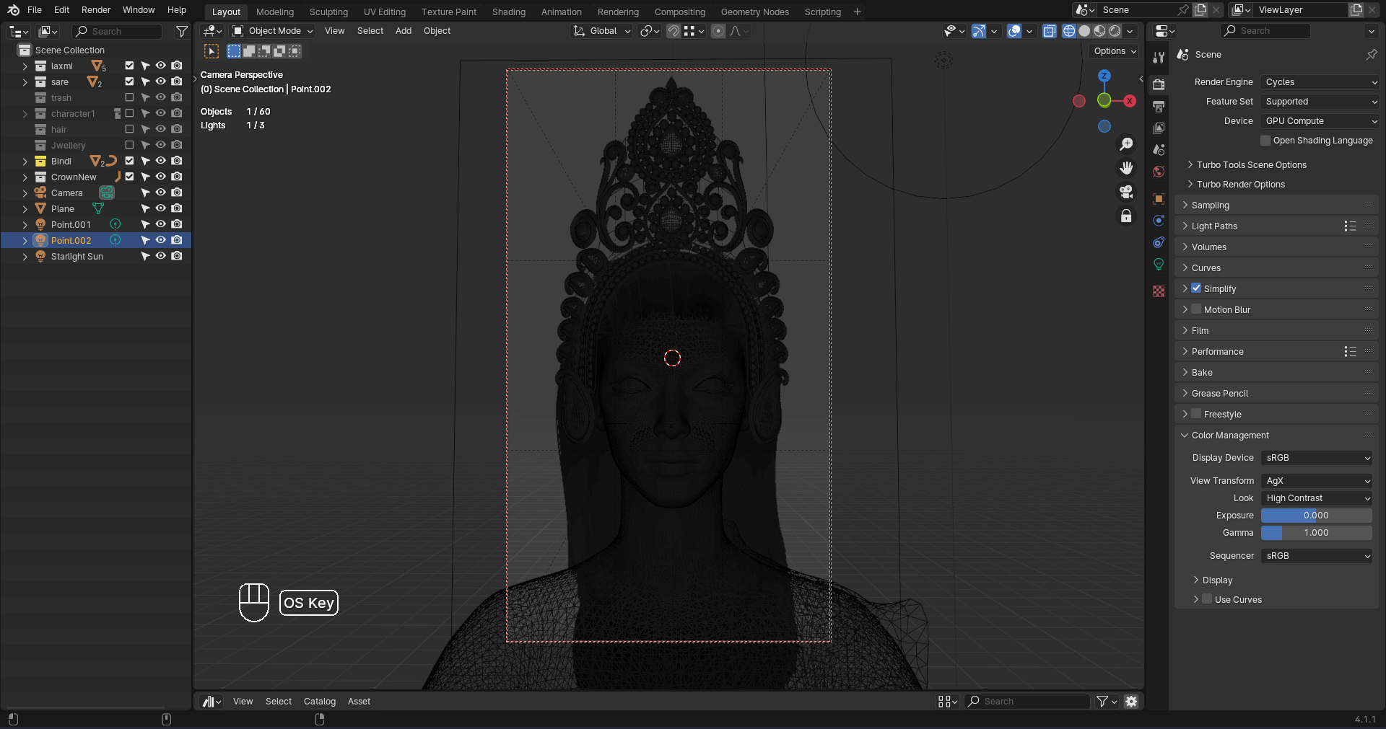Hide the Plane object in viewport
1386x729 pixels.
pyautogui.click(x=160, y=208)
